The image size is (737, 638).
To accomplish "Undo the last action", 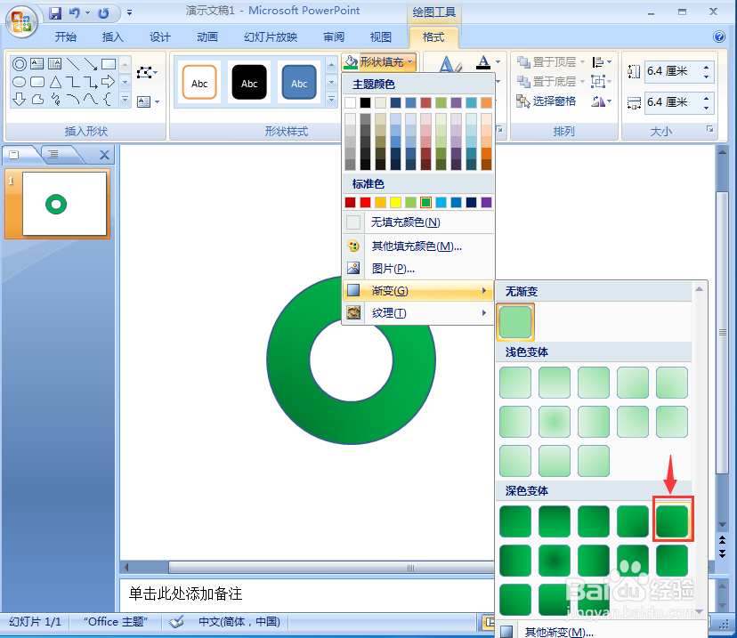I will (74, 12).
